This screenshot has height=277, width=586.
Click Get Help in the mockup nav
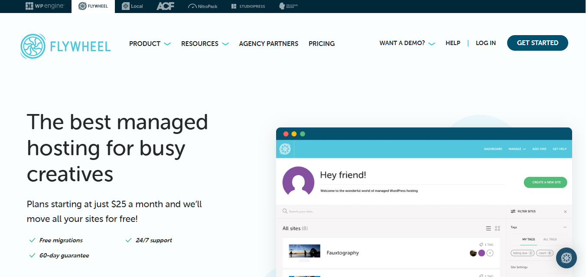click(x=560, y=149)
